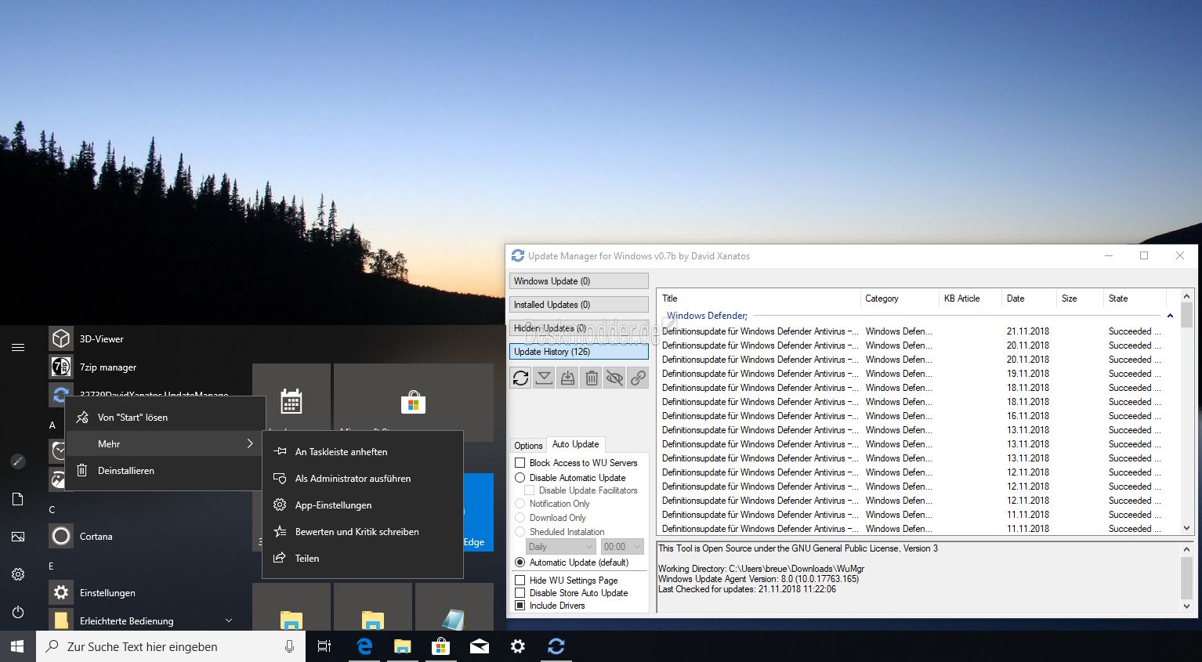Click the power icon in Start sidebar
Viewport: 1202px width, 662px height.
[x=18, y=612]
